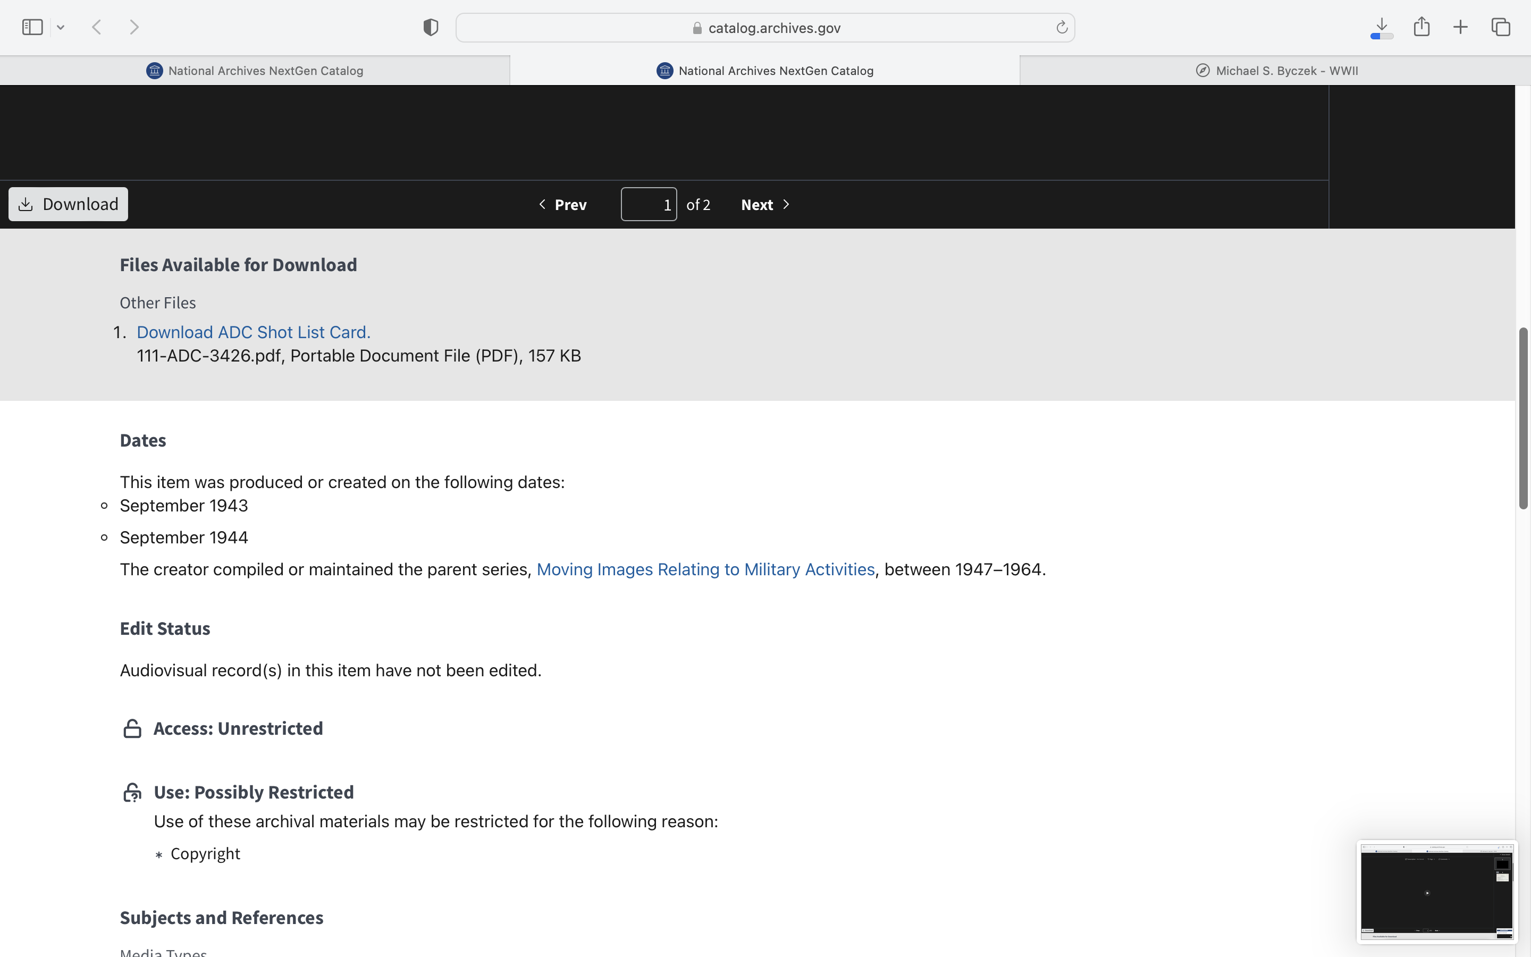Click the catalog.archives.gov address bar
Screen dimensions: 1531x957
(766, 27)
